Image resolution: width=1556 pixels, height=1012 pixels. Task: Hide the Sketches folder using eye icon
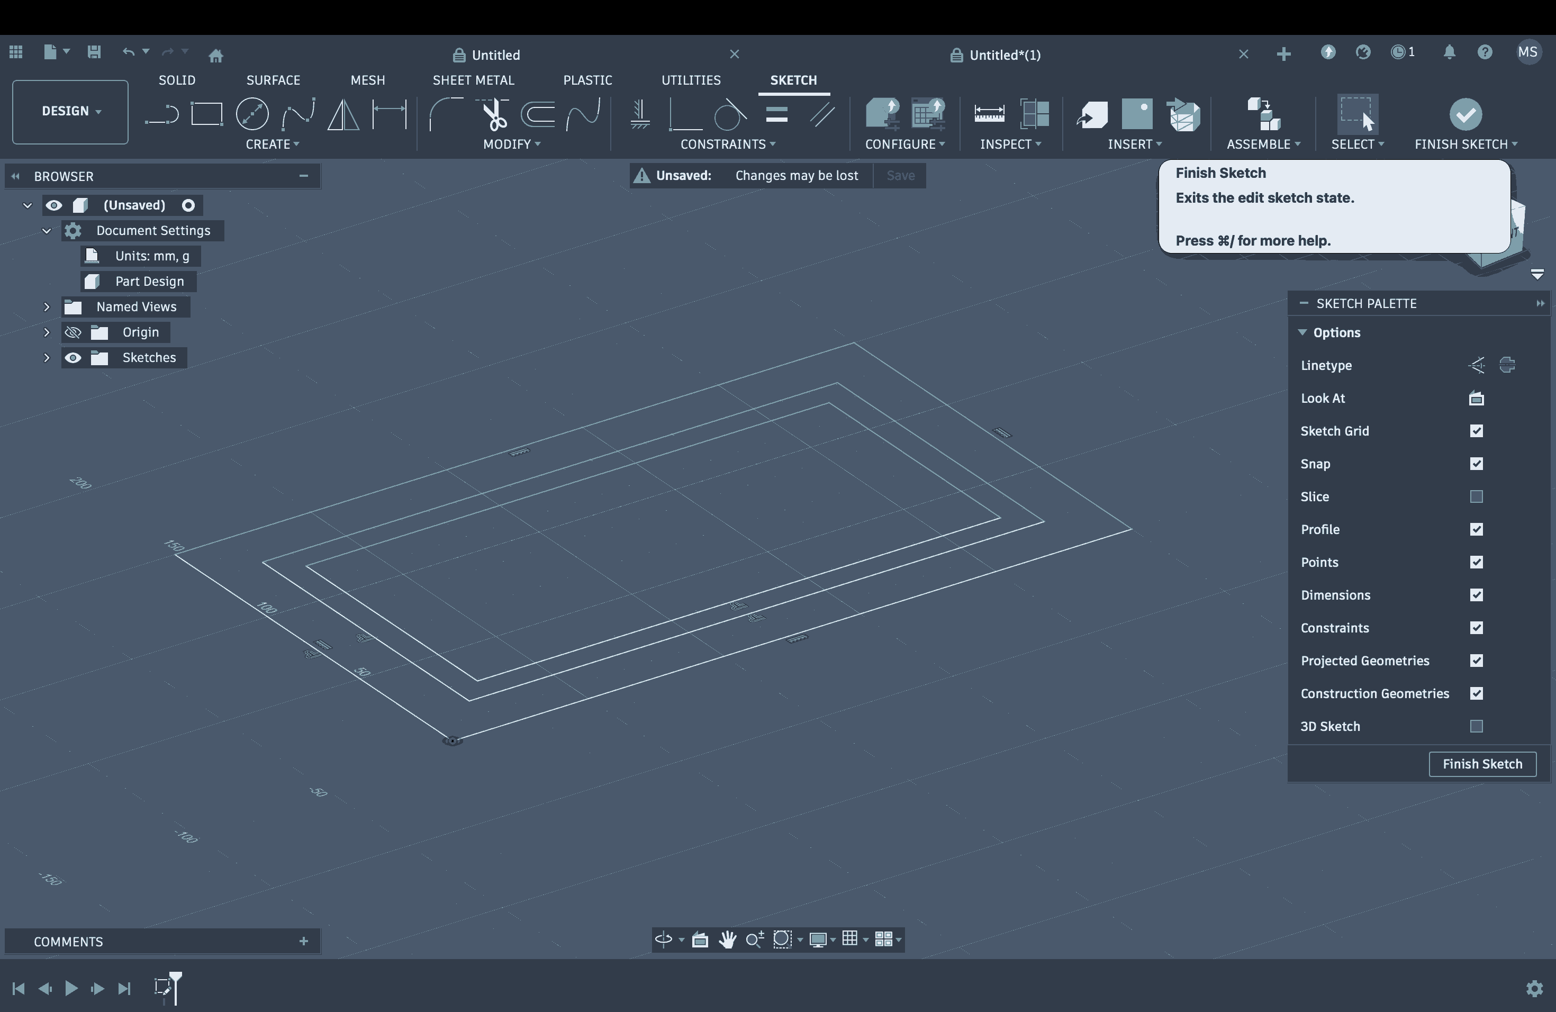[x=73, y=358]
